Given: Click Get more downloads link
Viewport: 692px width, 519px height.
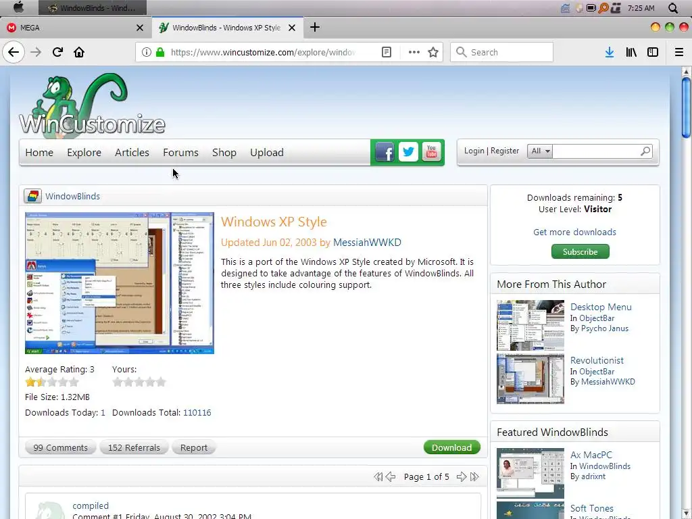Looking at the screenshot, I should click(574, 232).
